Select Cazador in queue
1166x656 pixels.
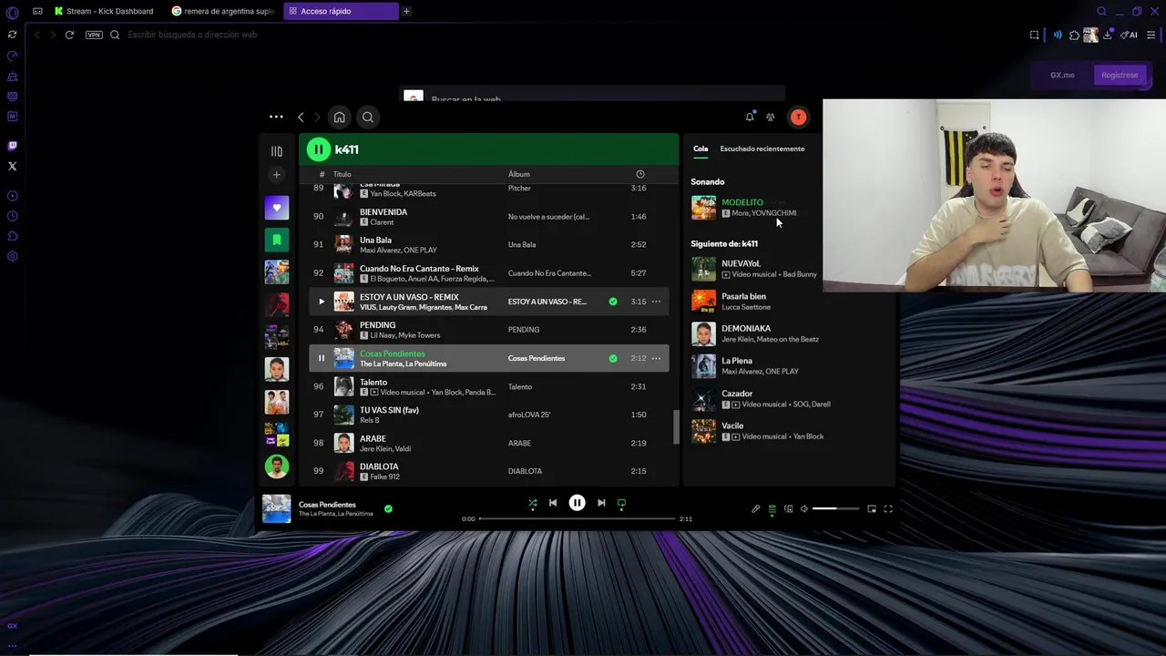click(737, 394)
